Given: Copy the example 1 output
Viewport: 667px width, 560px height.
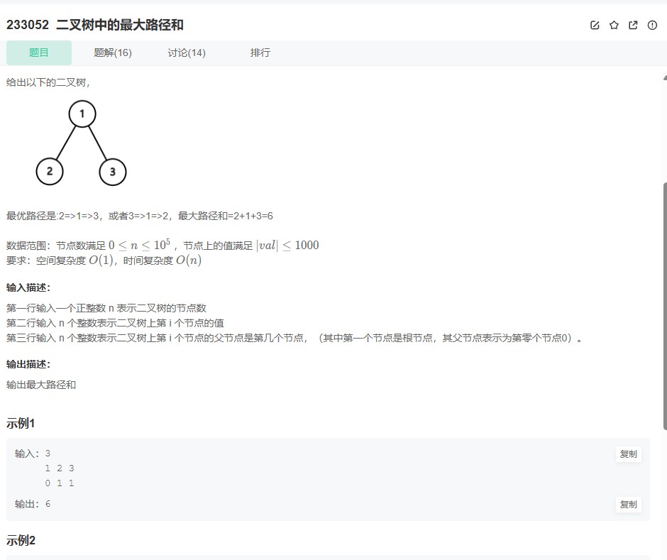Looking at the screenshot, I should (628, 504).
